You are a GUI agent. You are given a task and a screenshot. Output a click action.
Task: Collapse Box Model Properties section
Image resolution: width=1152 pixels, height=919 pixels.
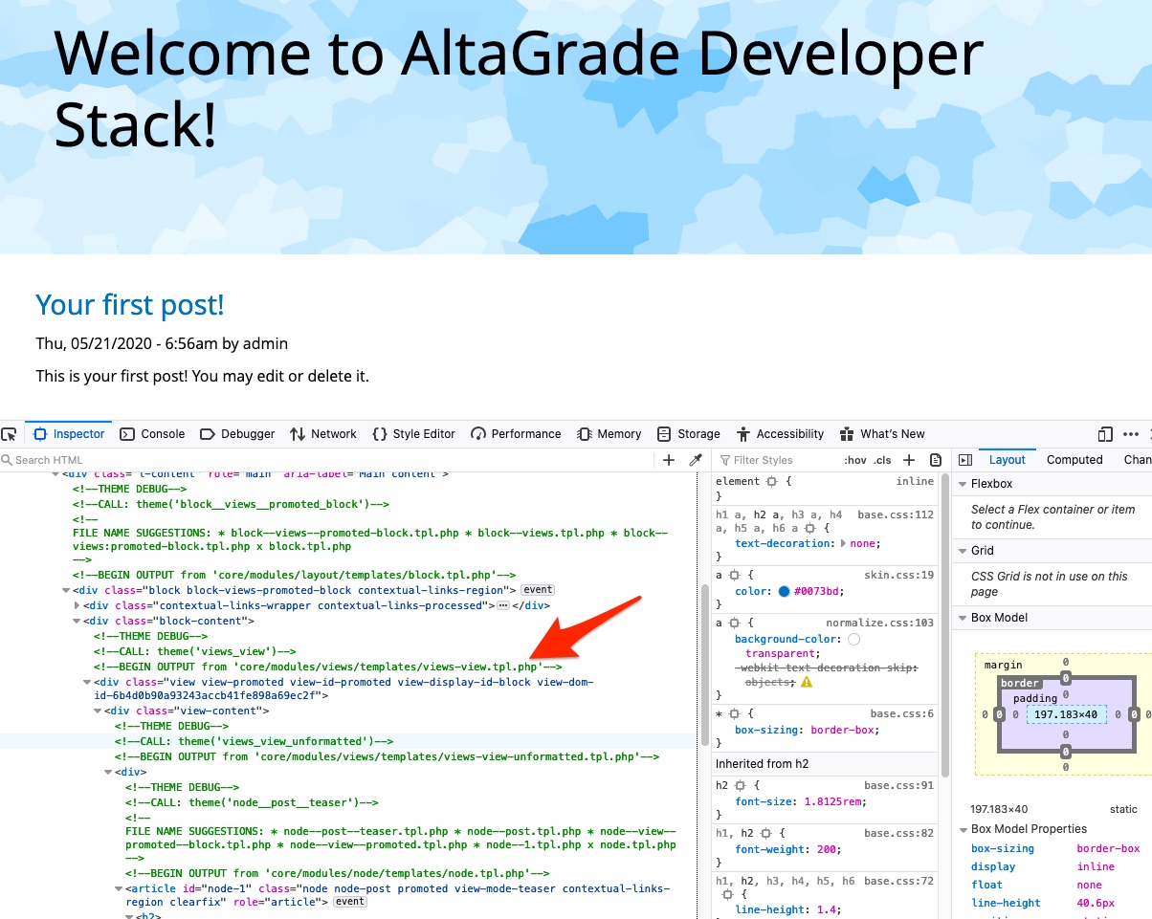pos(964,829)
